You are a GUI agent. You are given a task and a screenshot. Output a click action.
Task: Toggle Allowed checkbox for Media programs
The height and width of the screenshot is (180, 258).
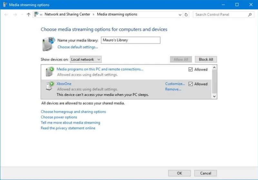point(191,70)
